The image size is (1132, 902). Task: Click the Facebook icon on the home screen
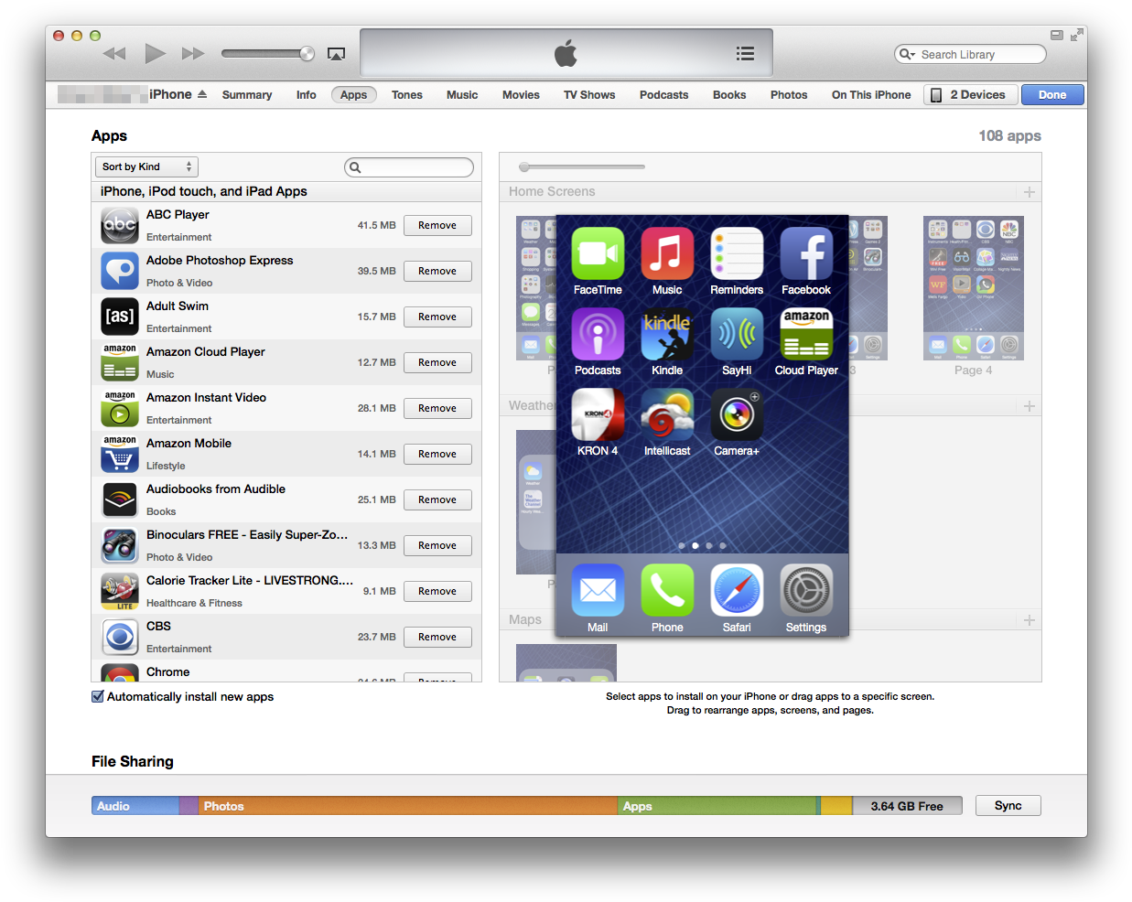tap(806, 253)
